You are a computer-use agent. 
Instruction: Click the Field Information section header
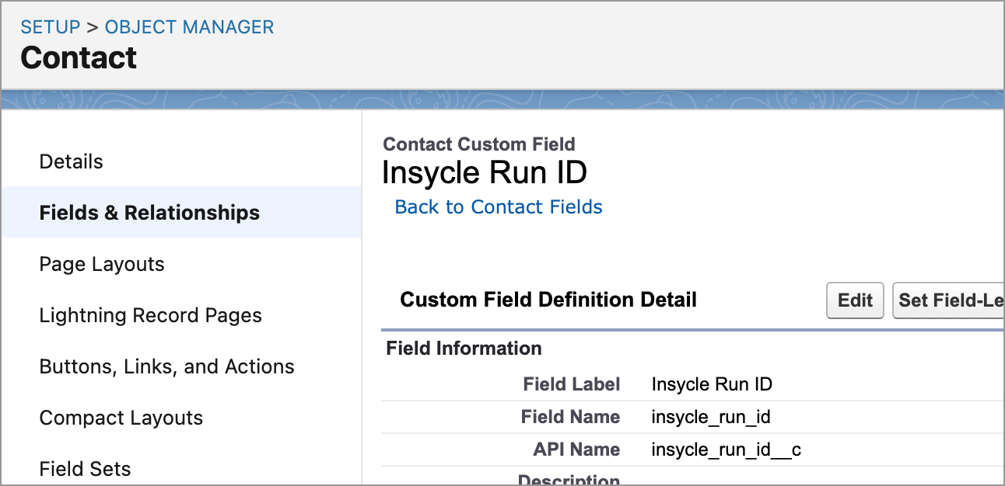[464, 349]
